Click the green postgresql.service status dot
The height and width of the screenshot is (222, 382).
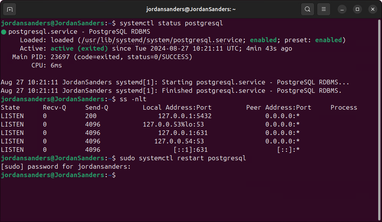pyautogui.click(x=4, y=31)
